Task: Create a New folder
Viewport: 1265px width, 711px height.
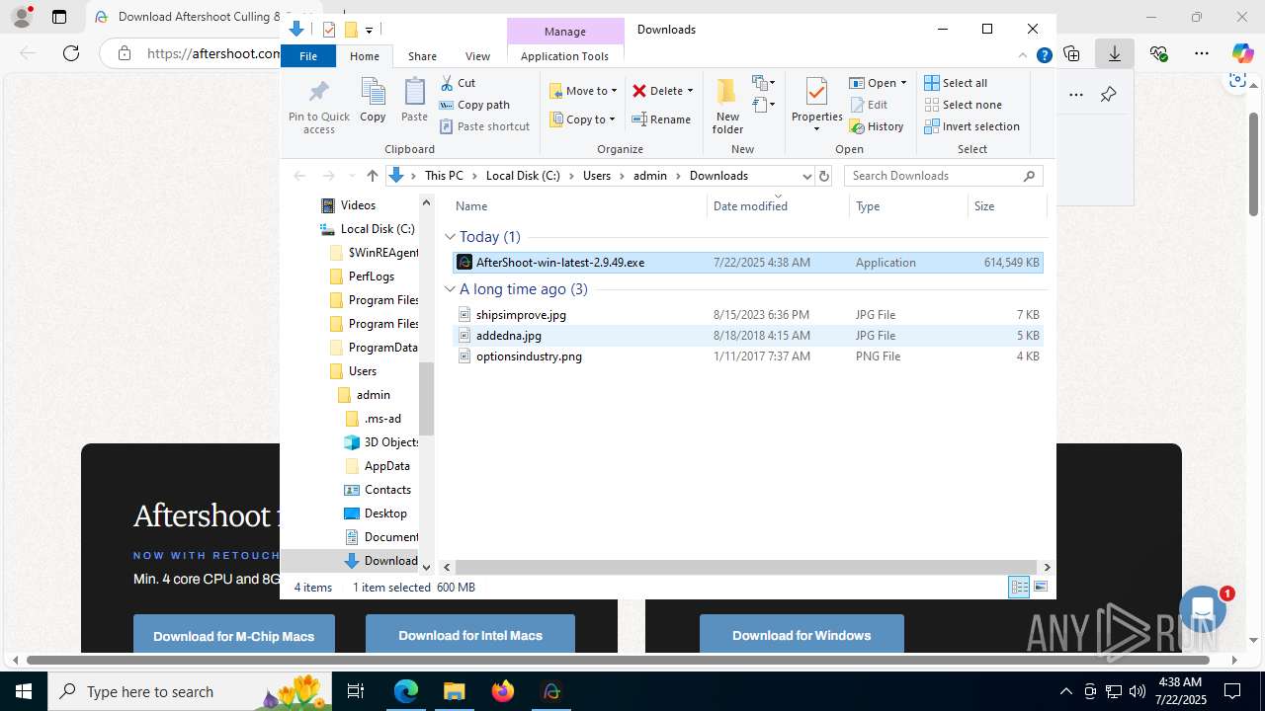Action: [x=727, y=107]
